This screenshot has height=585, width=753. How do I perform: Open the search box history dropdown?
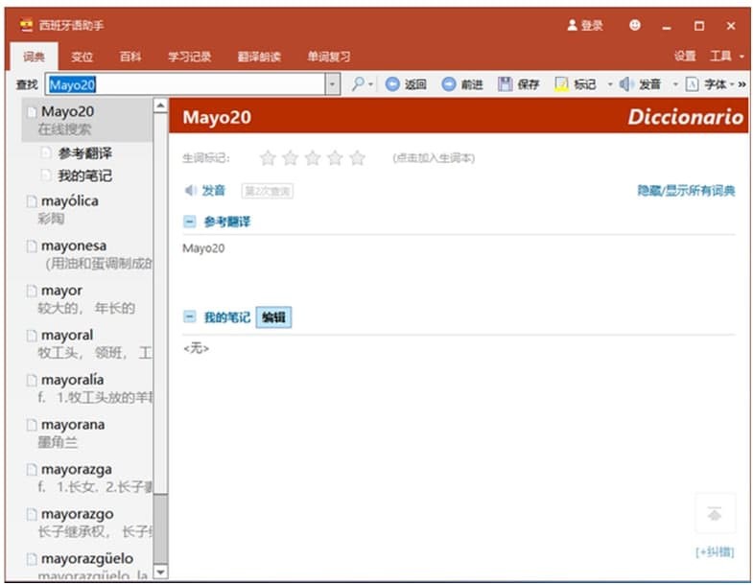[333, 84]
